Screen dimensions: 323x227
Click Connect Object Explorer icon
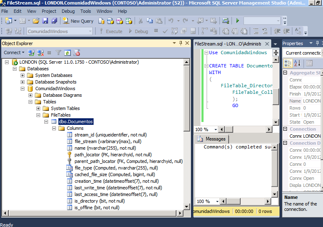tap(31, 53)
